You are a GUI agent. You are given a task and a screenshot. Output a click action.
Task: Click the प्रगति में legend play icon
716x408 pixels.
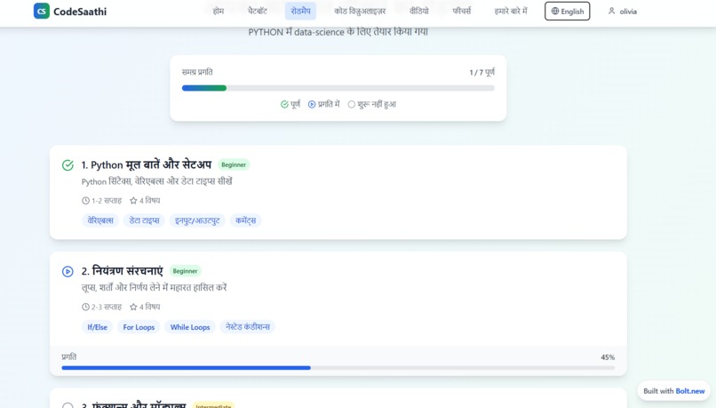coord(312,105)
